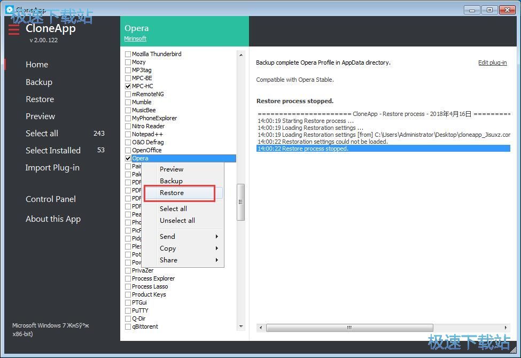Expand the Share submenu arrow
This screenshot has width=521, height=358.
coord(216,260)
